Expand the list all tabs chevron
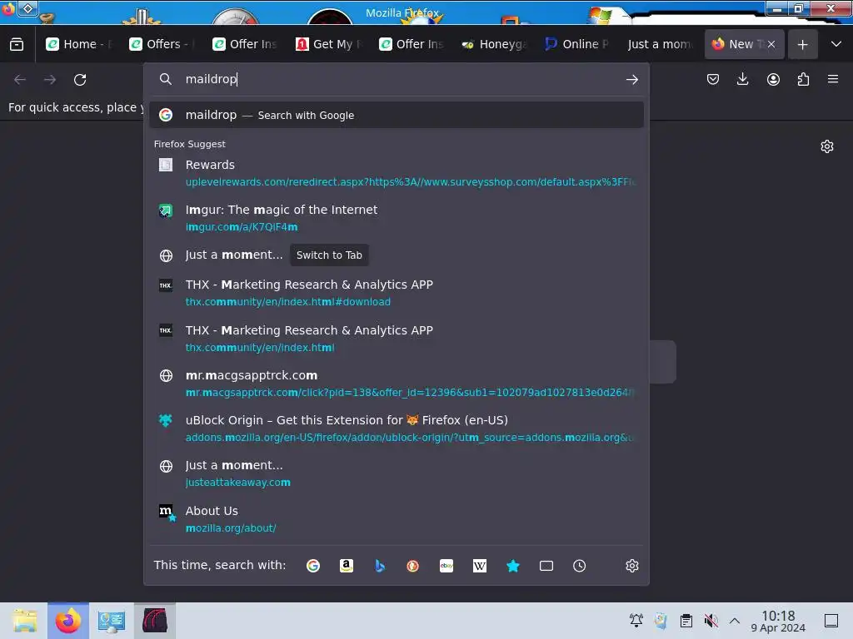The width and height of the screenshot is (853, 639). tap(836, 44)
